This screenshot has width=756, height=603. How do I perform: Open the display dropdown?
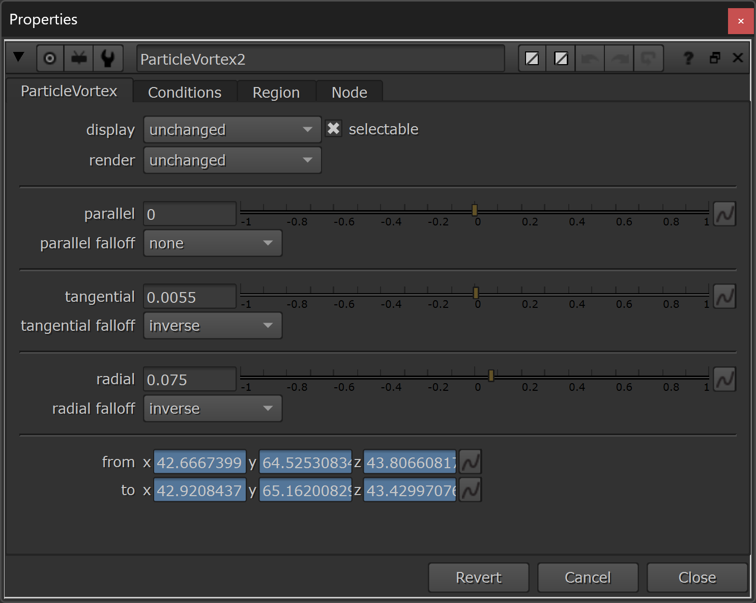(x=232, y=130)
